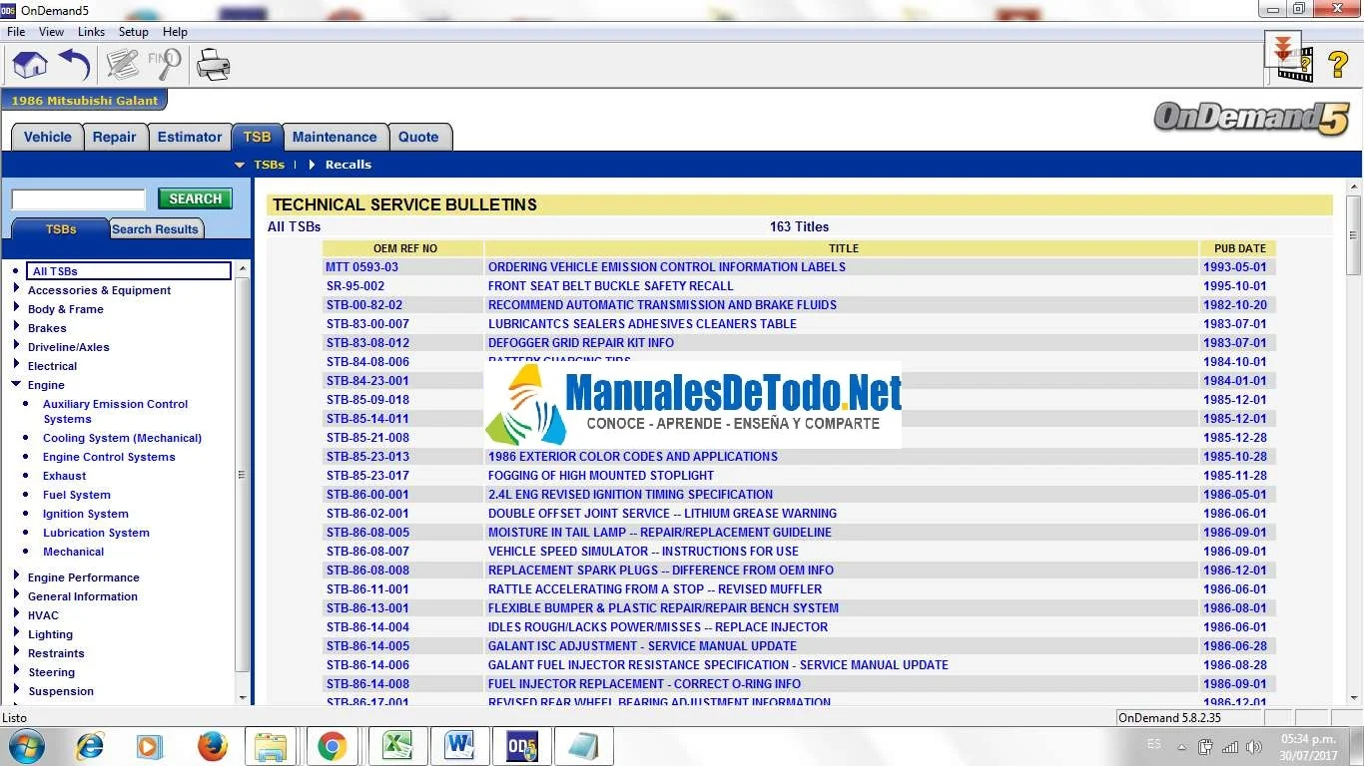Click the Find magnifier icon

(x=165, y=66)
